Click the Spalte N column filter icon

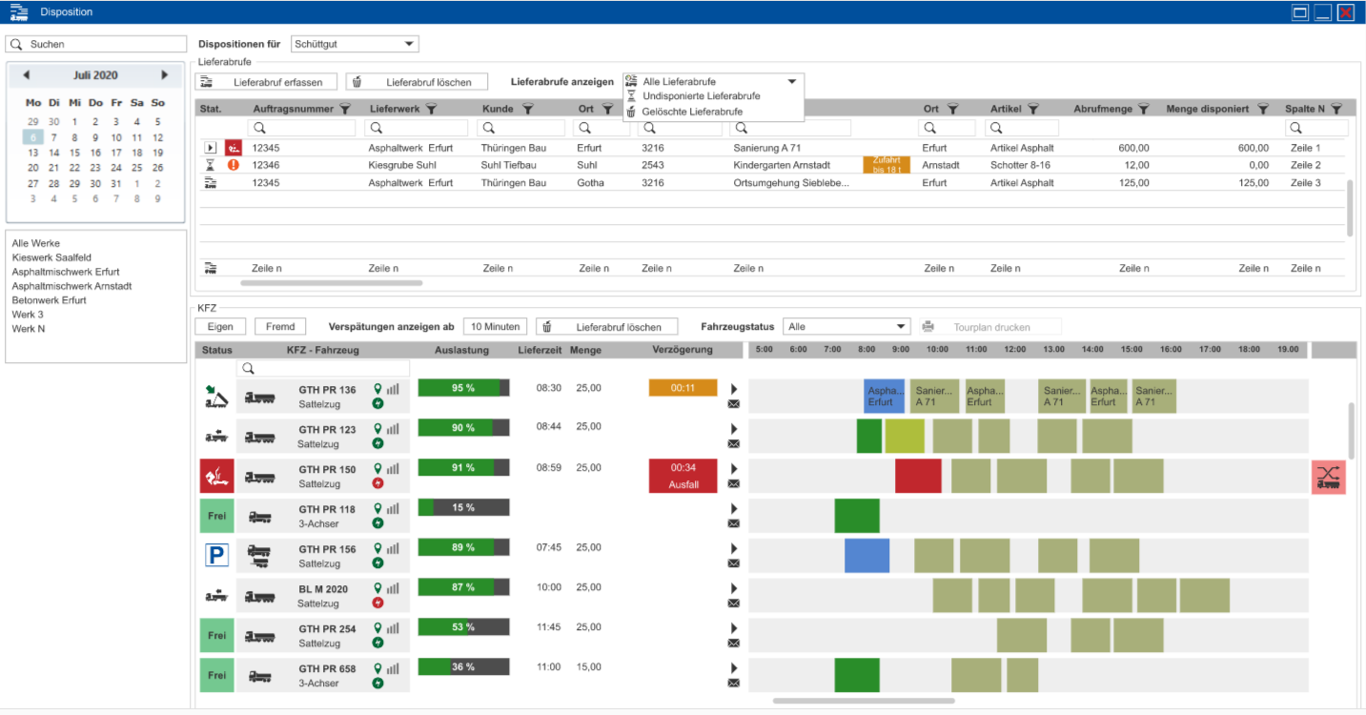pos(1336,110)
